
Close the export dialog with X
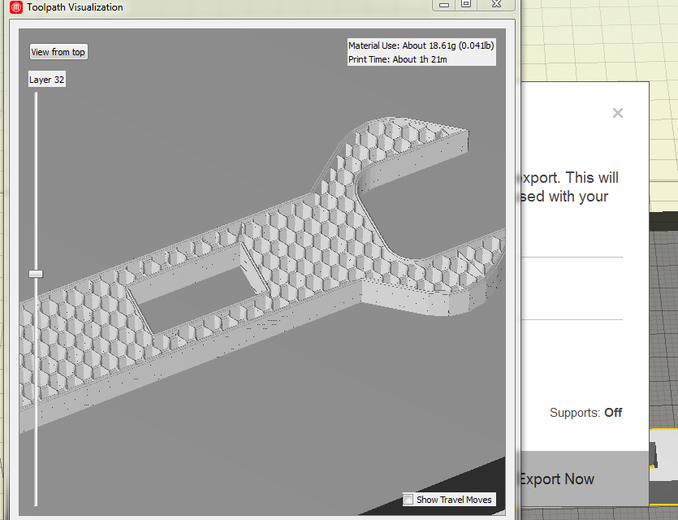pyautogui.click(x=618, y=114)
